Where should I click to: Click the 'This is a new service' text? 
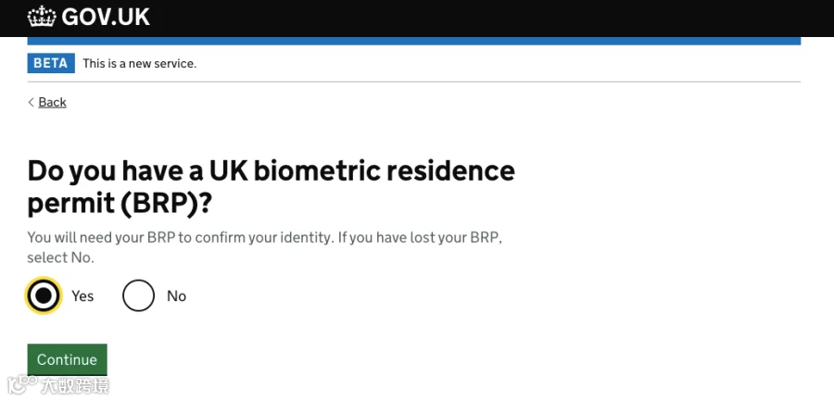[139, 64]
